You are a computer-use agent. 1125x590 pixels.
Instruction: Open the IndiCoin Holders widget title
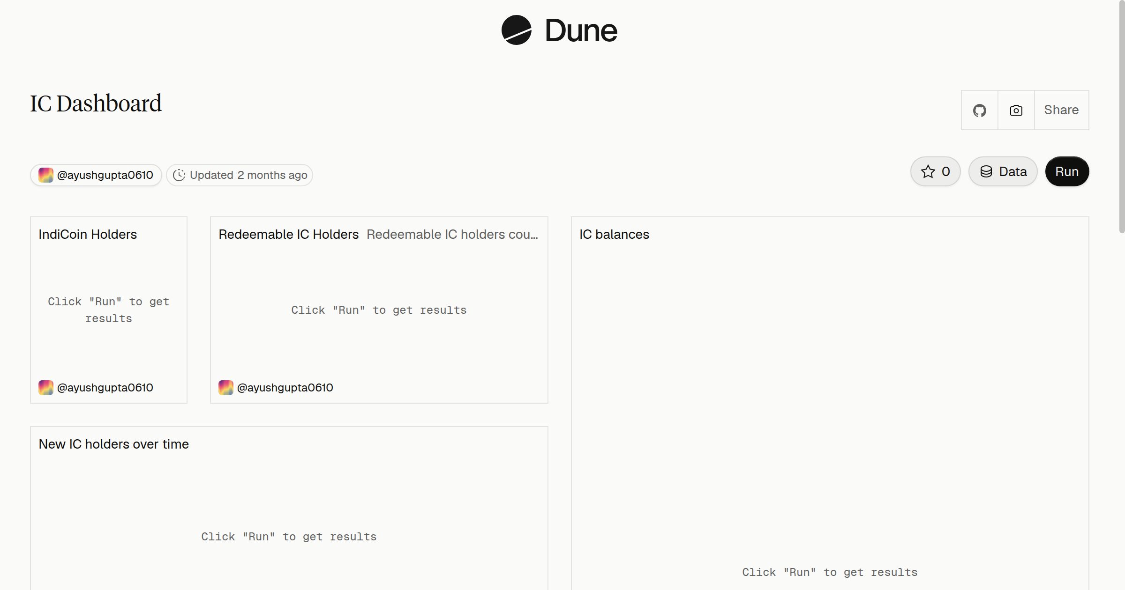pyautogui.click(x=88, y=234)
